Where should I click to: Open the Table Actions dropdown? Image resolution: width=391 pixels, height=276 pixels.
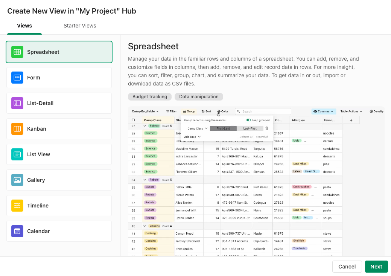coord(351,111)
